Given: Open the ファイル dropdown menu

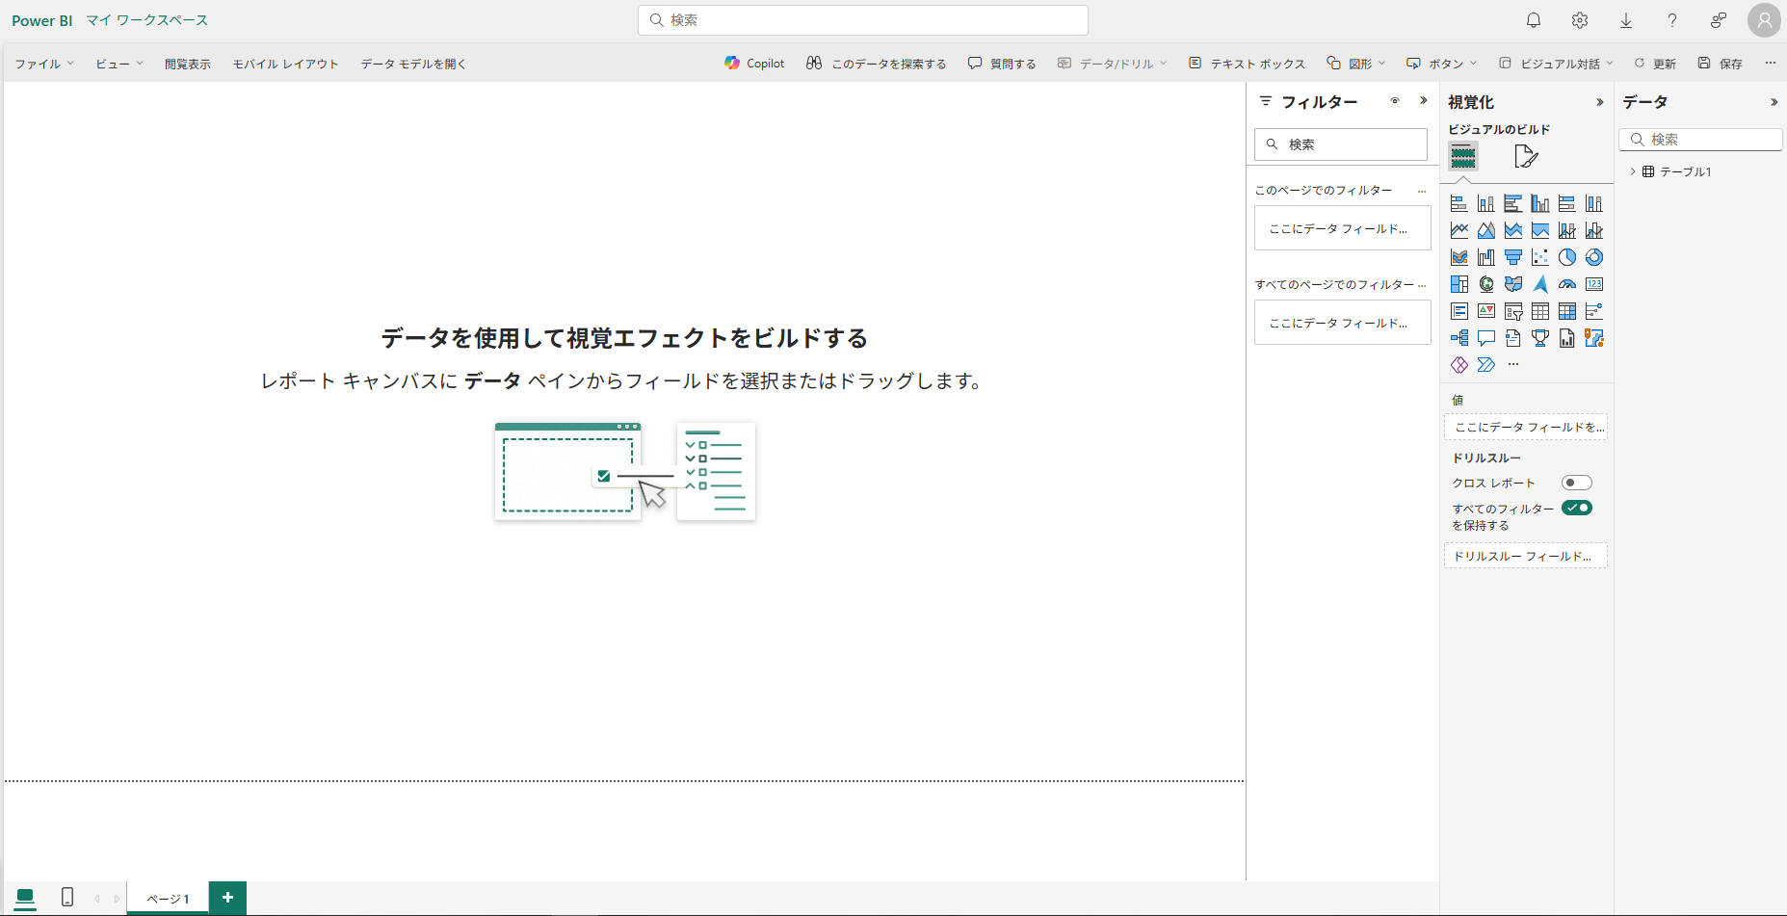Looking at the screenshot, I should click(x=43, y=64).
